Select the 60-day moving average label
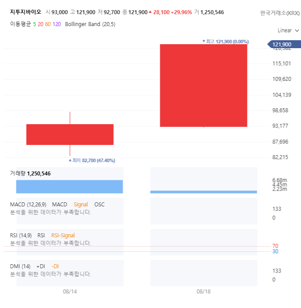The height and width of the screenshot is (308, 301). (x=48, y=24)
